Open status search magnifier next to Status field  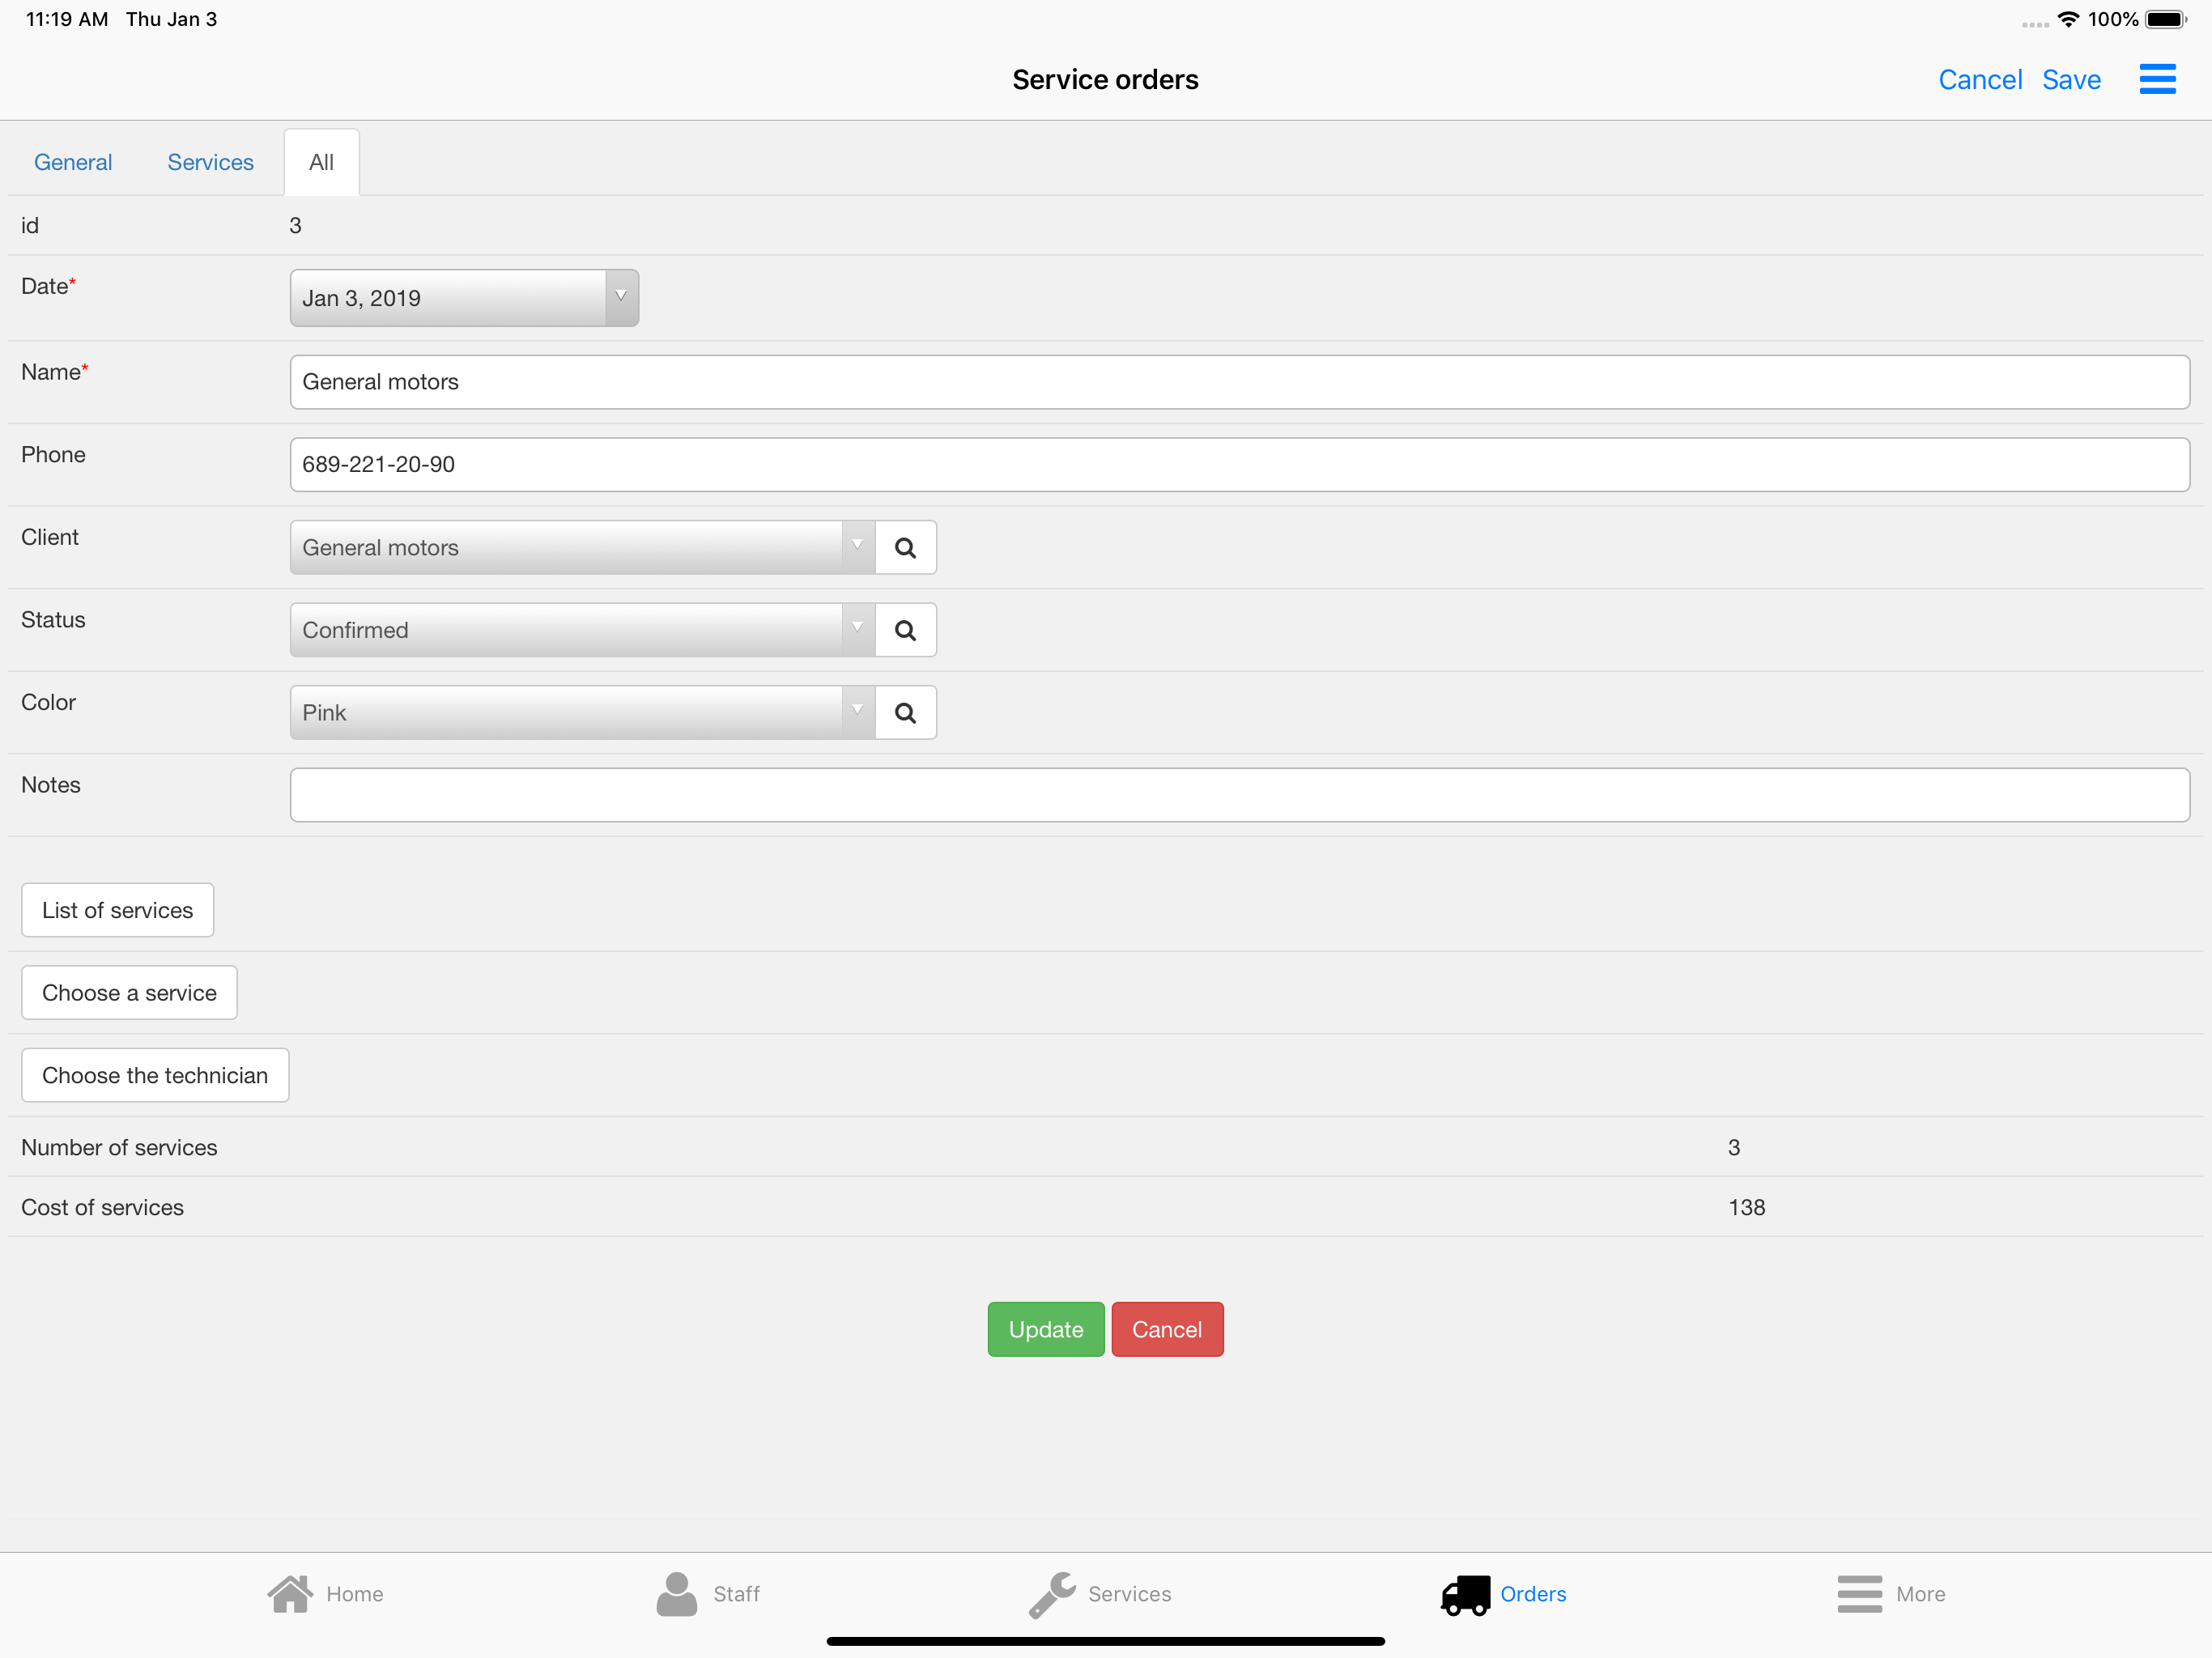(905, 630)
